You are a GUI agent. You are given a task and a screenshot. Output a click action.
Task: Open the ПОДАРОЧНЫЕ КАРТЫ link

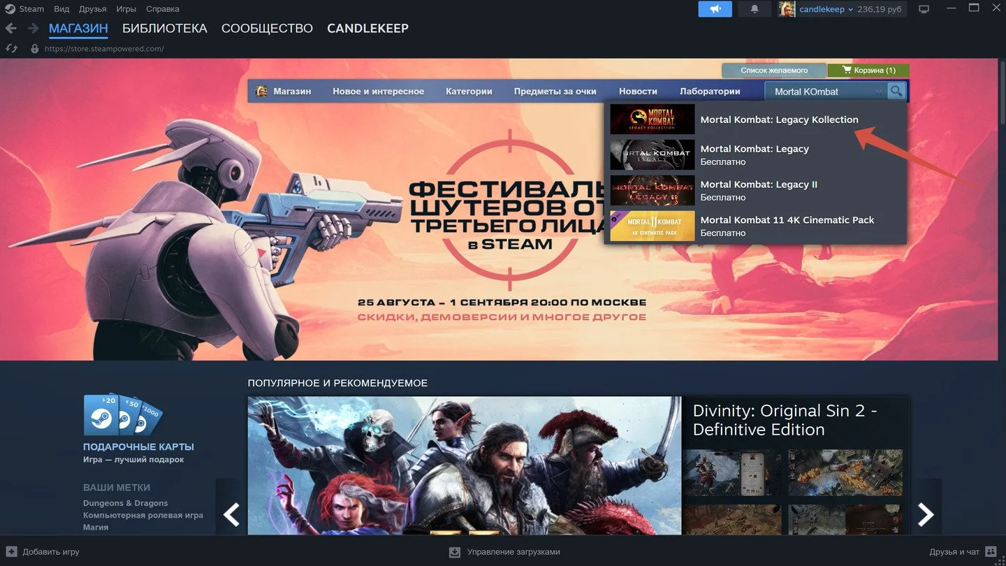coord(138,447)
